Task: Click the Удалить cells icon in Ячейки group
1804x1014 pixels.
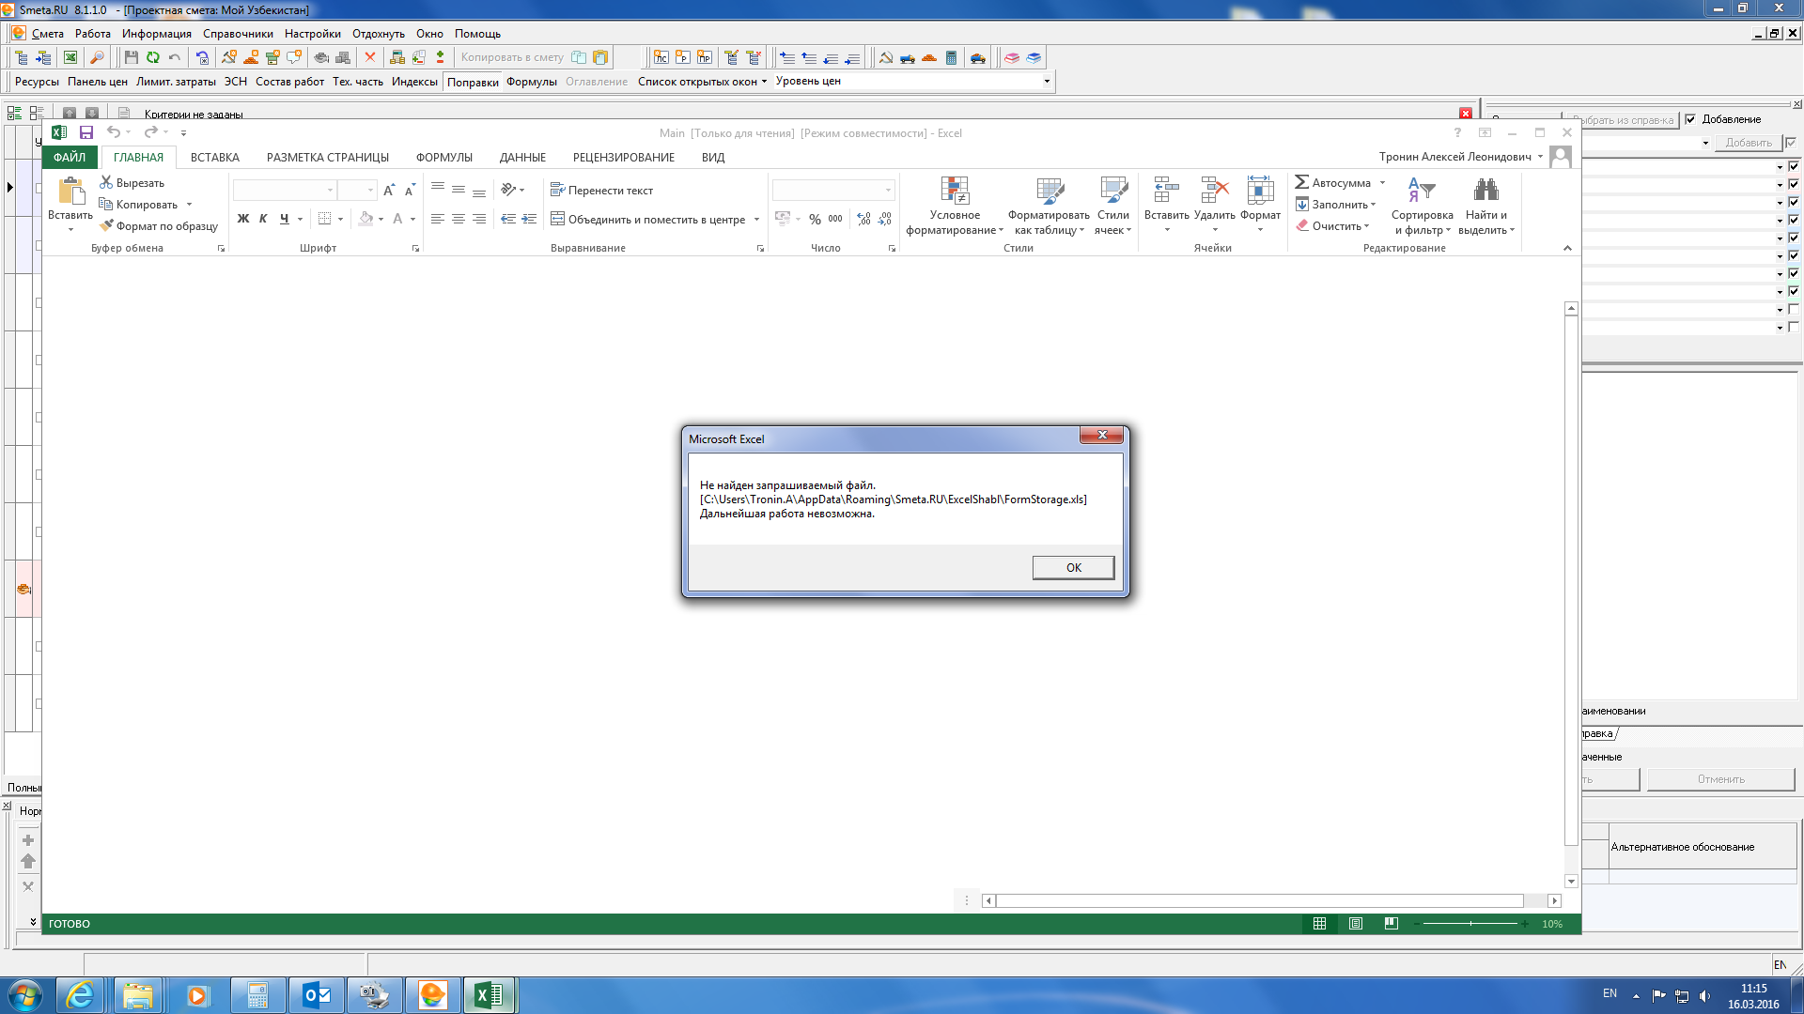Action: (1214, 191)
